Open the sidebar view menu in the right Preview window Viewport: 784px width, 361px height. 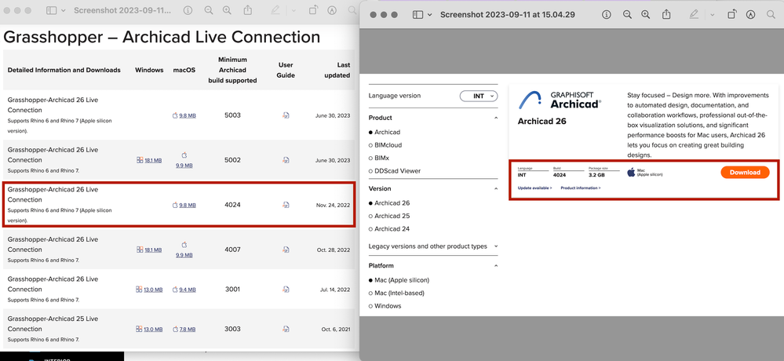click(418, 14)
